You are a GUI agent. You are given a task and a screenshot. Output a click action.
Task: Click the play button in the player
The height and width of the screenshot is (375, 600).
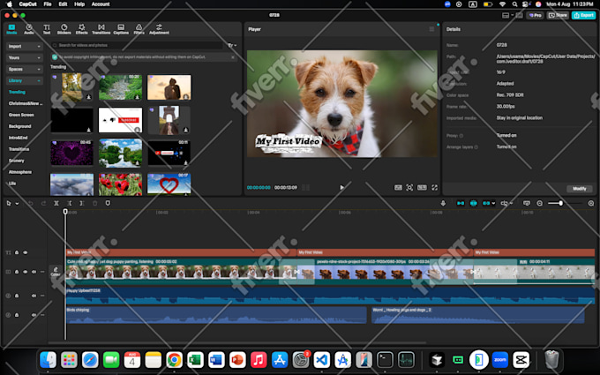coord(341,187)
